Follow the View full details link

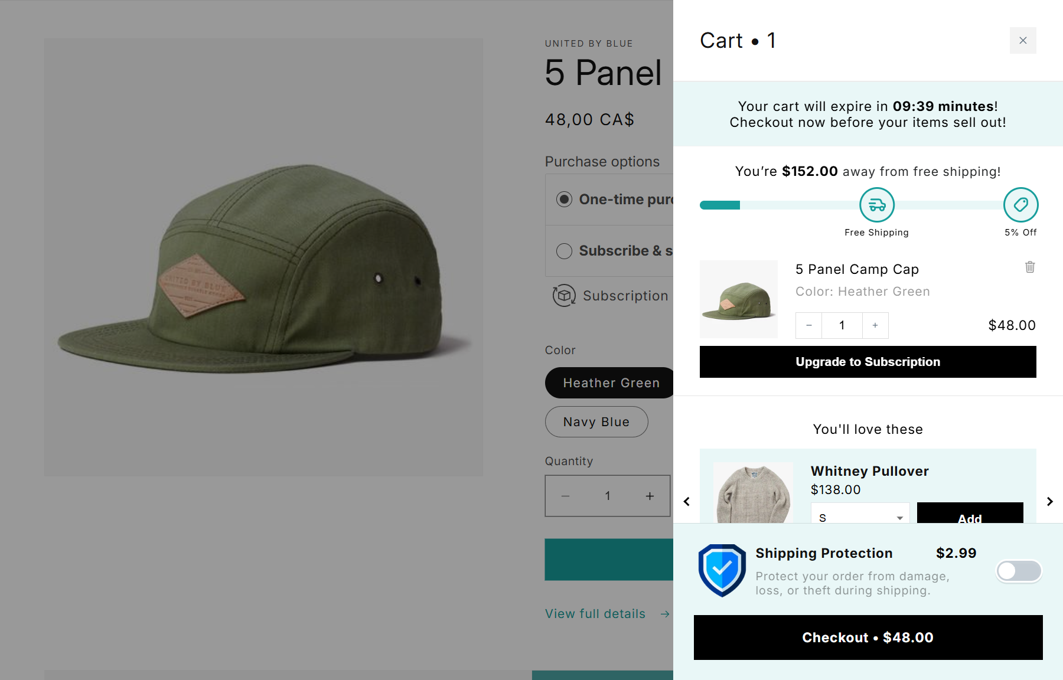595,613
